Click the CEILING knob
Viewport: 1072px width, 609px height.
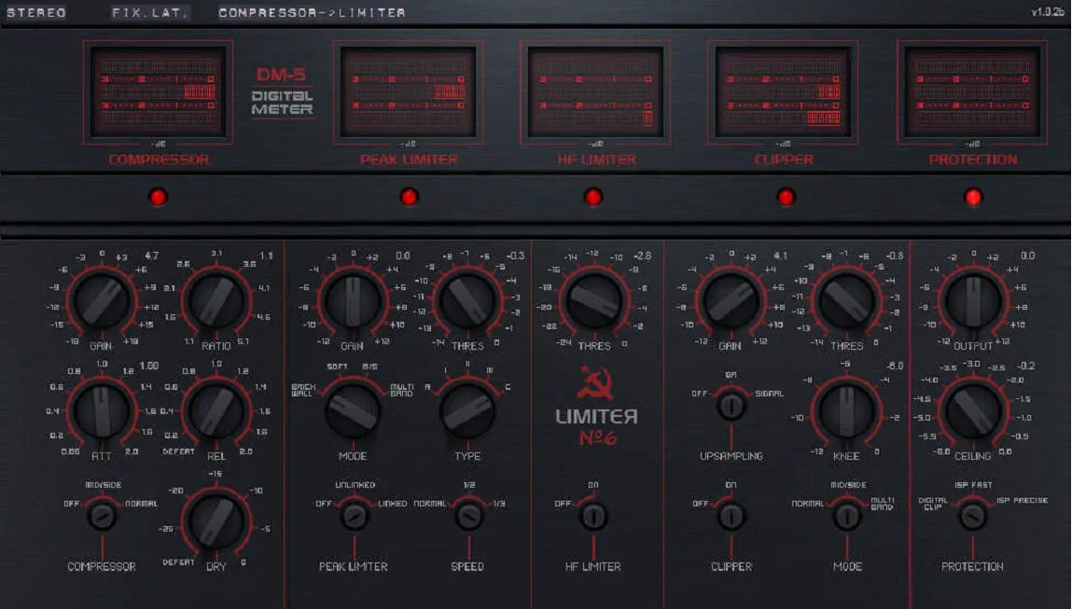click(x=973, y=410)
